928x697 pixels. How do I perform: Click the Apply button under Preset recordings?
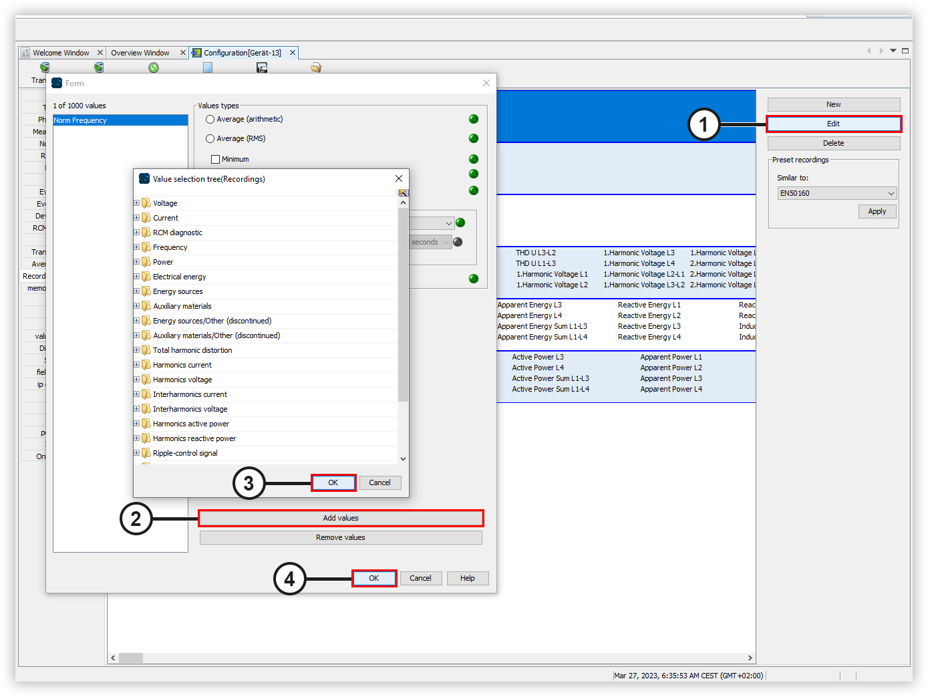[877, 211]
